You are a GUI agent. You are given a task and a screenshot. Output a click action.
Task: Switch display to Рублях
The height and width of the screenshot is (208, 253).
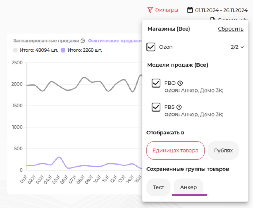pyautogui.click(x=223, y=150)
